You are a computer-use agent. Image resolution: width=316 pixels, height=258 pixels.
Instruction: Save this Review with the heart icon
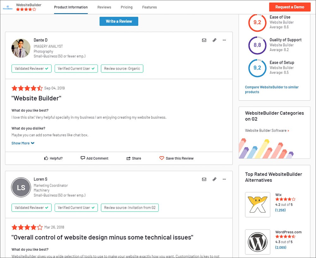point(176,158)
